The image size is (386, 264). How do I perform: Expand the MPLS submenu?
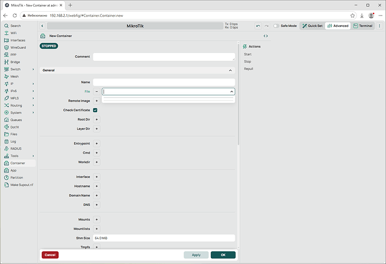coord(33,98)
